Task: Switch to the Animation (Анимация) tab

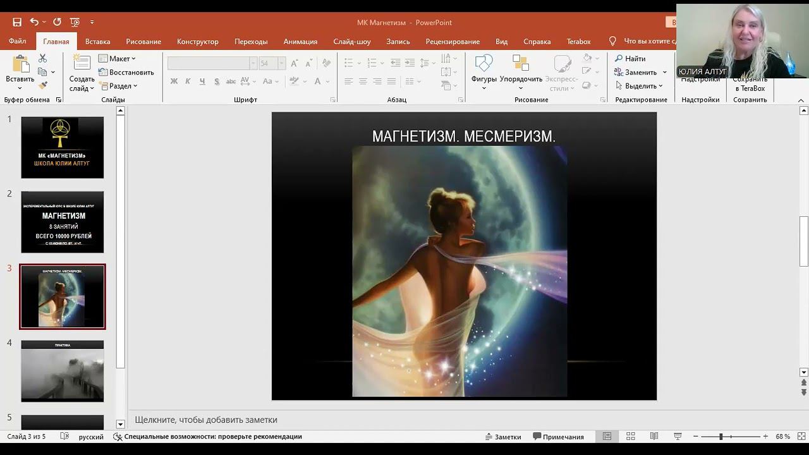Action: tap(300, 42)
